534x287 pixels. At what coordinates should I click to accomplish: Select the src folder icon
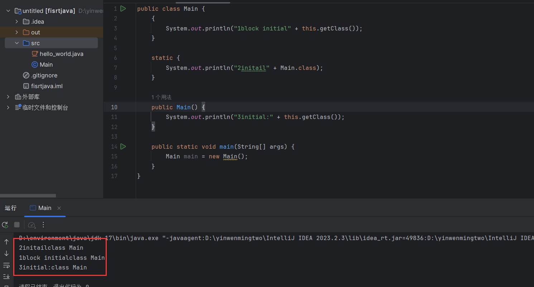(26, 43)
